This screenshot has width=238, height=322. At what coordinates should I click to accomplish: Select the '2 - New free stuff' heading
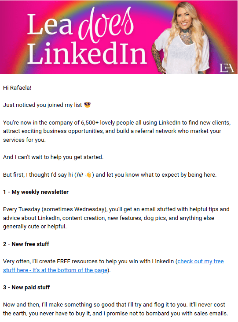(26, 244)
